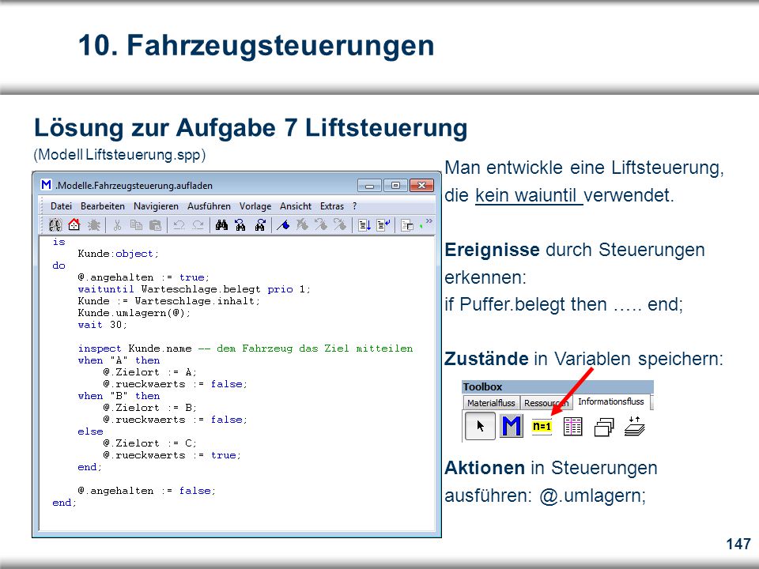Select the blue M Method icon in Toolbox
This screenshot has height=569, width=759.
click(512, 426)
